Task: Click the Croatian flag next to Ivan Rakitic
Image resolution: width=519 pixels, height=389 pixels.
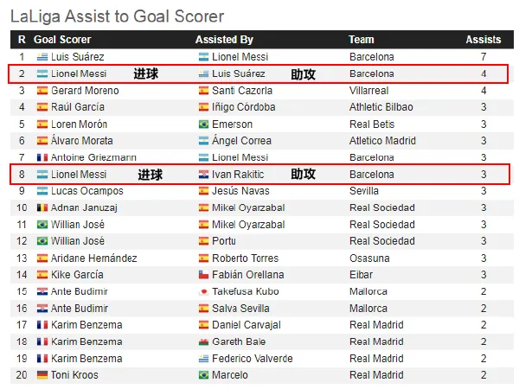Action: (203, 175)
